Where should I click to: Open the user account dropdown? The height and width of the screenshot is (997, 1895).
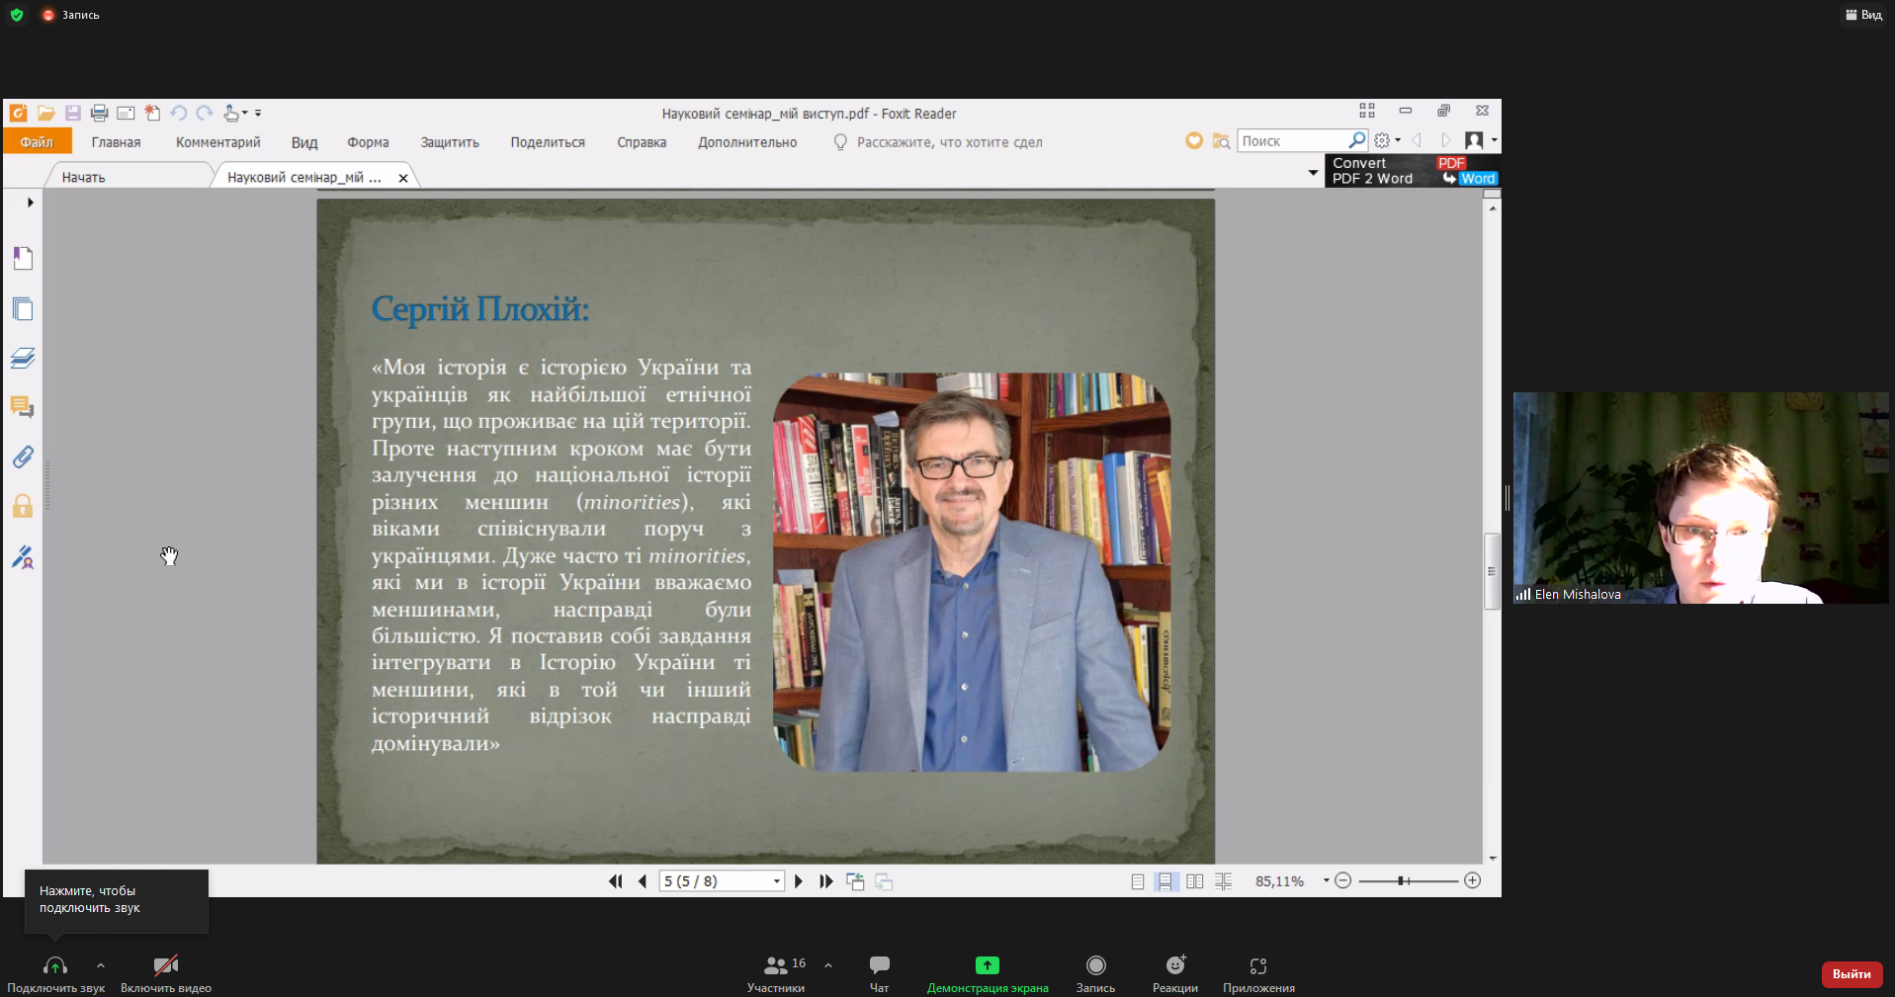1481,140
